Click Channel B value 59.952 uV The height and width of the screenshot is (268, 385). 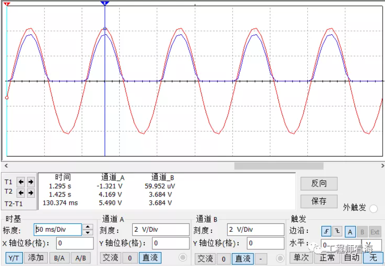pyautogui.click(x=160, y=186)
